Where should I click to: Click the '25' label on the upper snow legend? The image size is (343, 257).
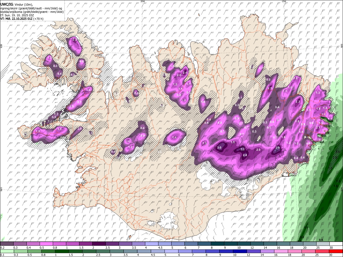point(318,248)
